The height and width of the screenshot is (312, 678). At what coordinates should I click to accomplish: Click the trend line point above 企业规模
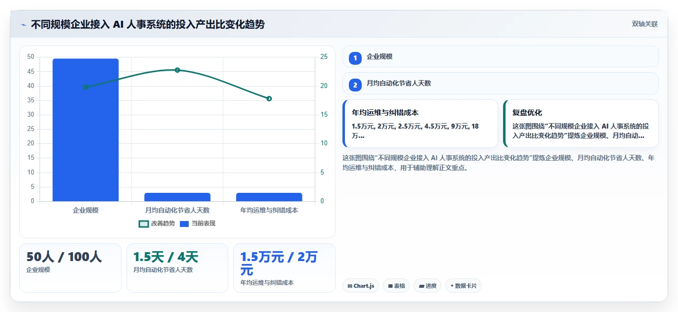[x=85, y=87]
